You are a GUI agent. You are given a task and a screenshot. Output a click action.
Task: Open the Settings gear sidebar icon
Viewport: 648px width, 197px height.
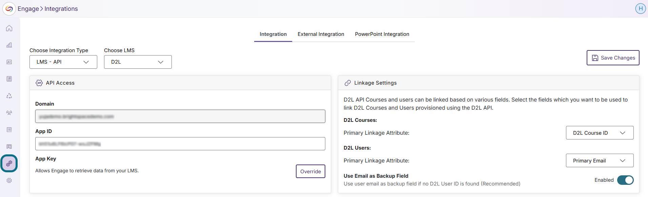point(9,180)
